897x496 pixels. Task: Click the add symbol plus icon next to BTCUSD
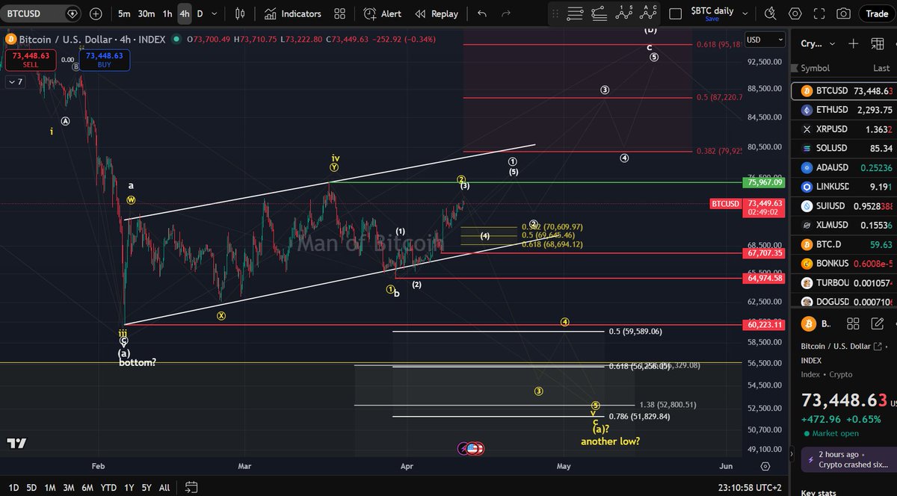[96, 13]
